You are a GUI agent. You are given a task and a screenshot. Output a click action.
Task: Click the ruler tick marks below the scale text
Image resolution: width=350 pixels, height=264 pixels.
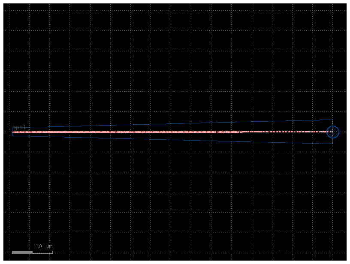pyautogui.click(x=42, y=253)
